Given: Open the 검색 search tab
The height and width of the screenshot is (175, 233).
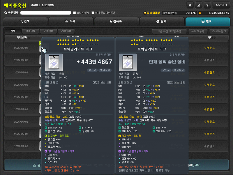Looking at the screenshot, I should point(25,21).
